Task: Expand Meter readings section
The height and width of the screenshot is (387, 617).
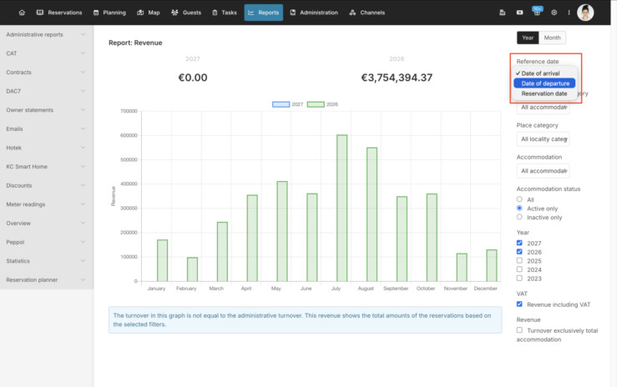Action: (47, 204)
